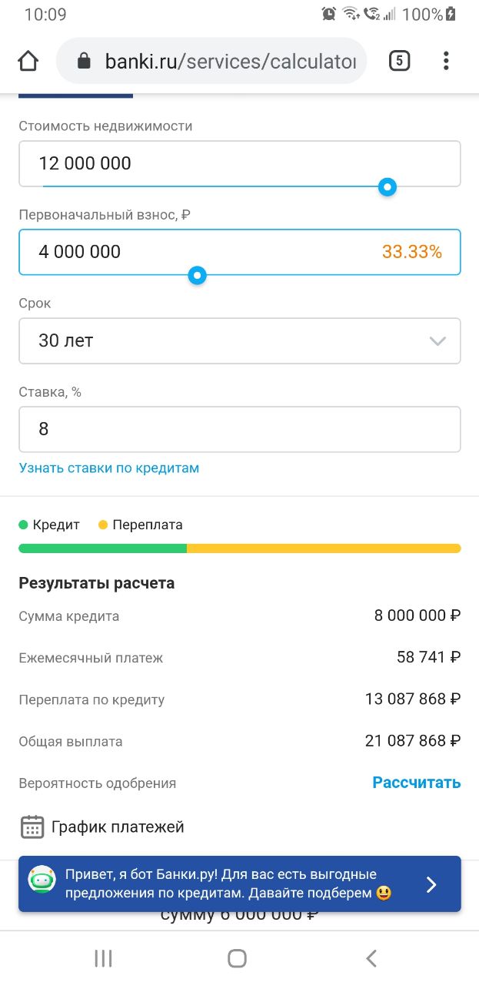
Task: Focus the Ставка percent input field
Action: click(240, 429)
